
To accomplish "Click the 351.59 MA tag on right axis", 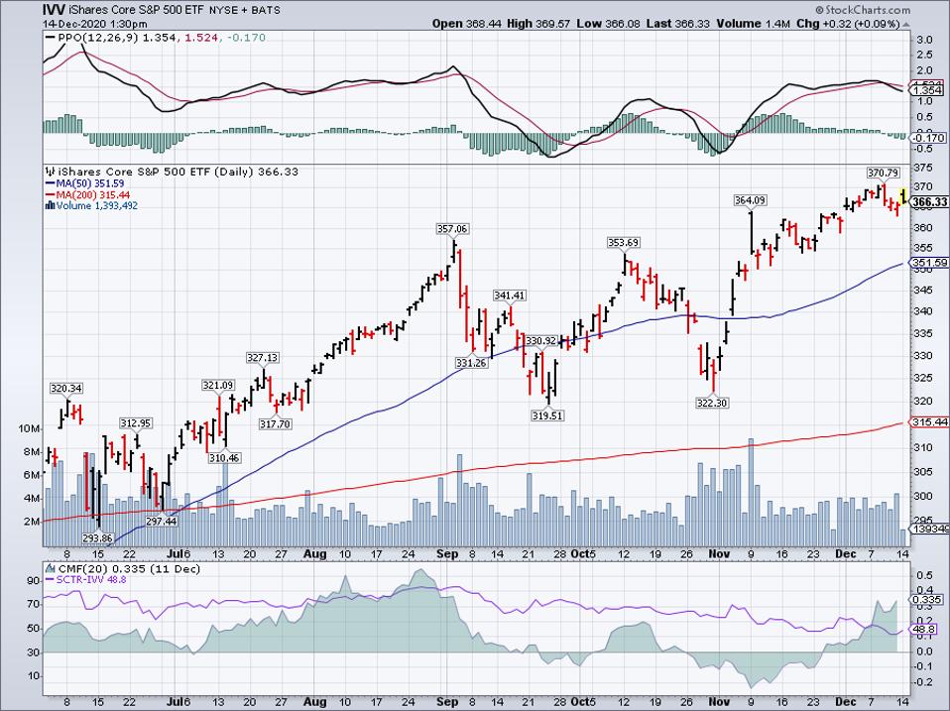I will 929,262.
